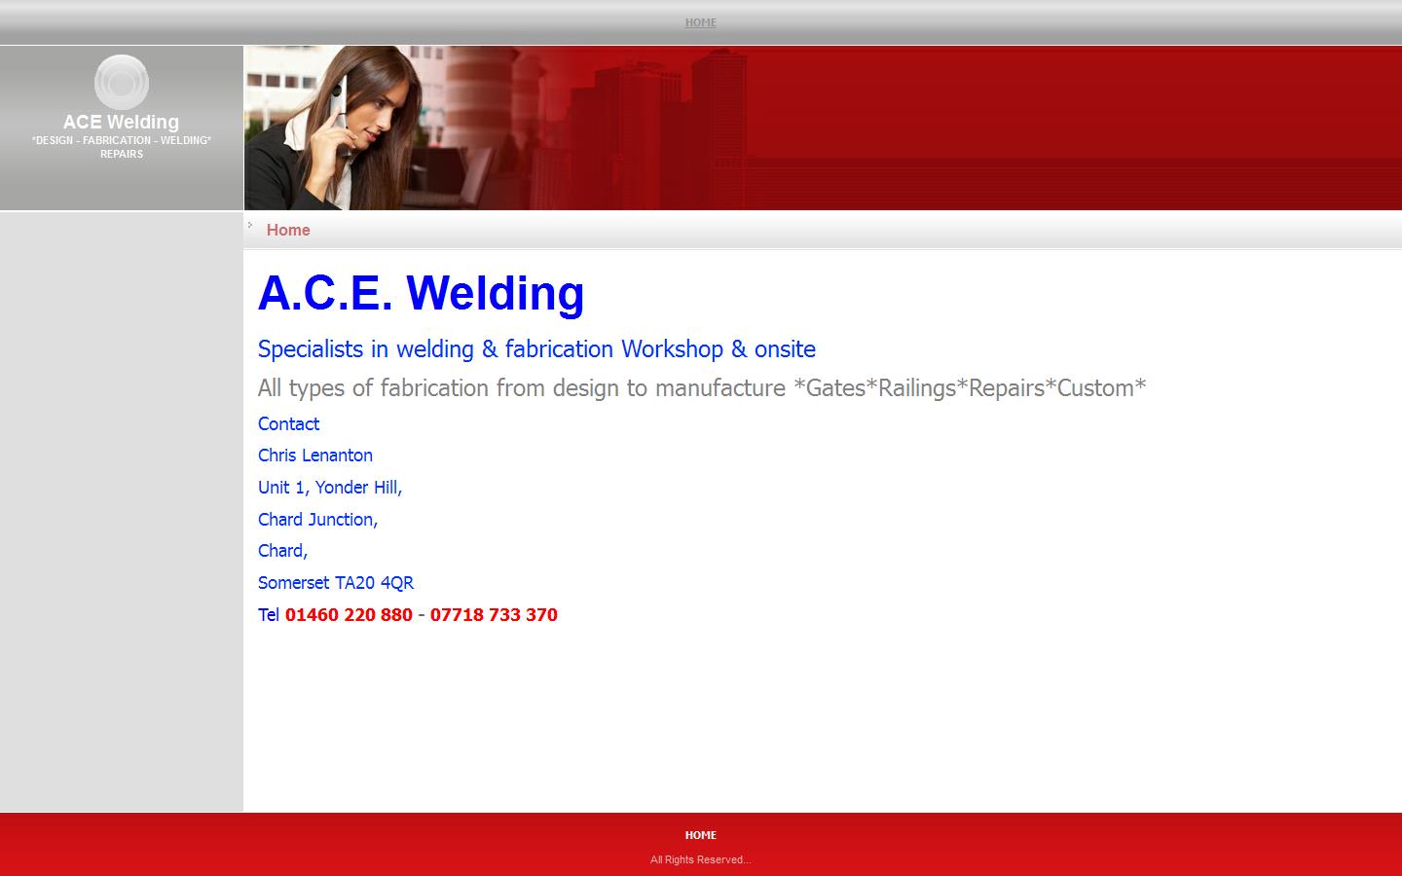This screenshot has width=1402, height=876.
Task: Click the circular ACE Welding logo icon
Action: pos(122,83)
